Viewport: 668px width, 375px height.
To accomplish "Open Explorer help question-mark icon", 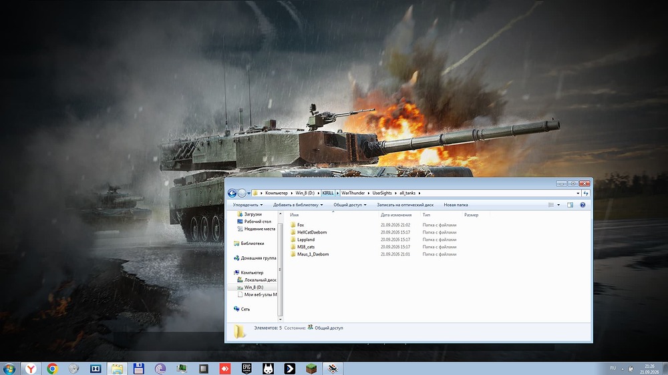I will point(582,205).
